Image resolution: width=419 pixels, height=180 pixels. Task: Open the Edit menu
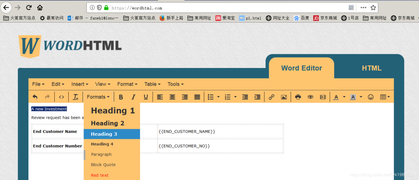(58, 84)
